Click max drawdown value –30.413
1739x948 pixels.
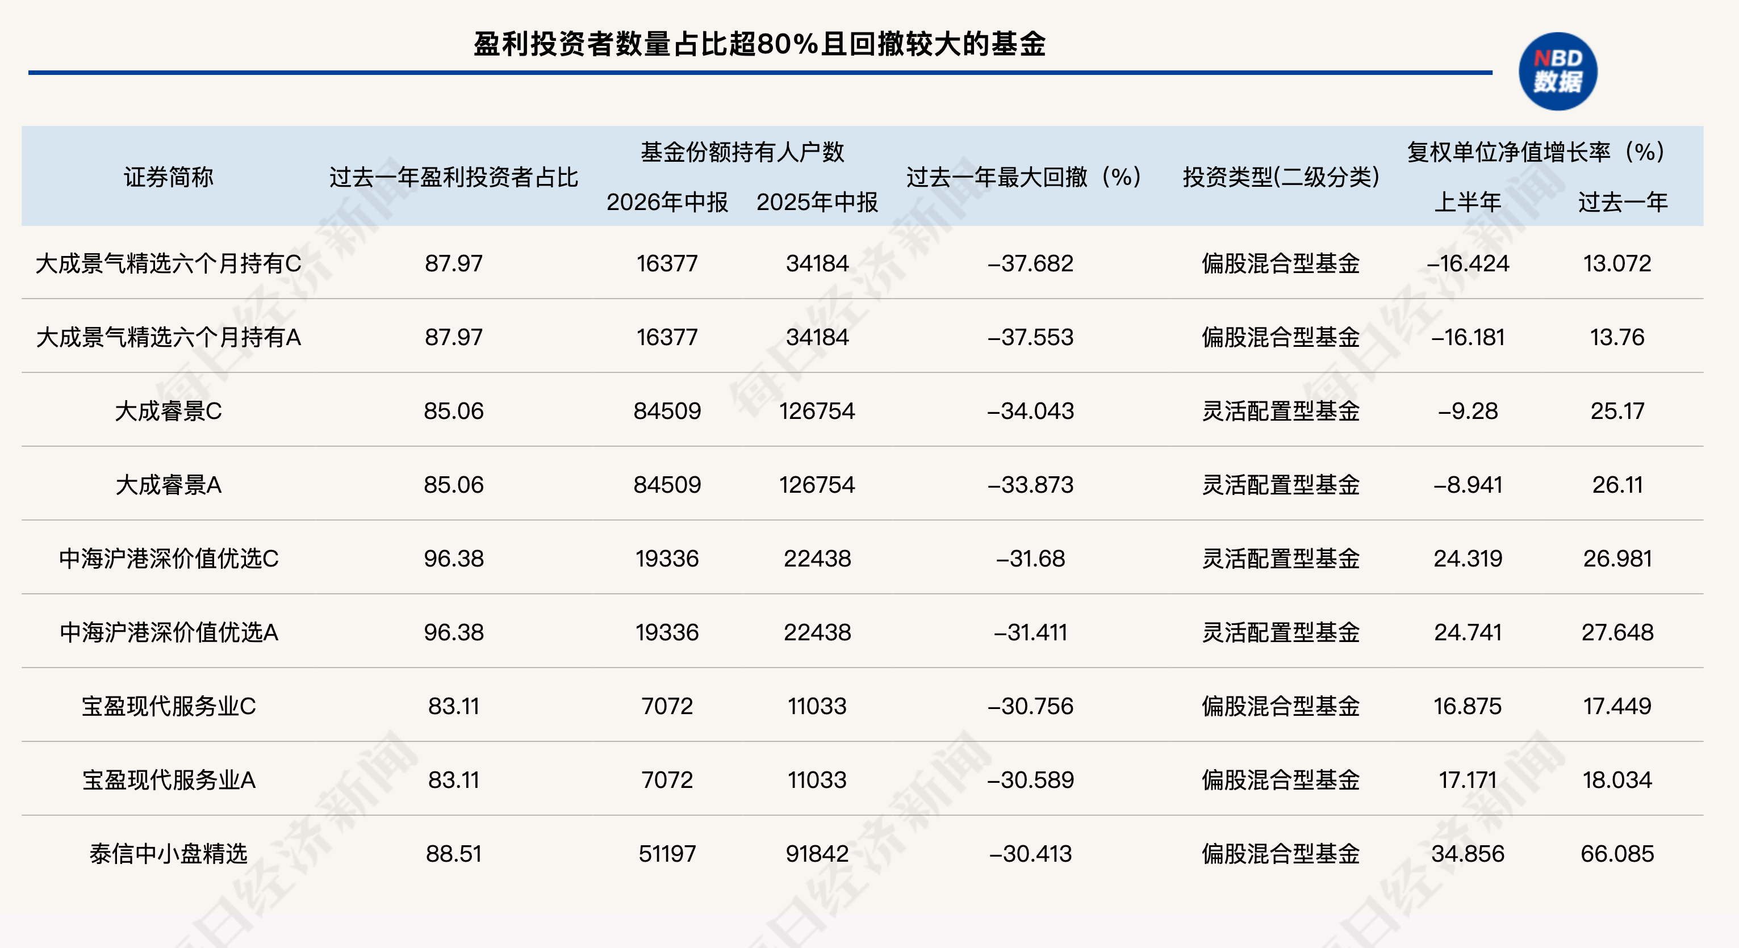tap(1030, 854)
